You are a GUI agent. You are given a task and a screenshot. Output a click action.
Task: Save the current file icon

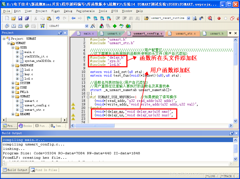coord(20,18)
